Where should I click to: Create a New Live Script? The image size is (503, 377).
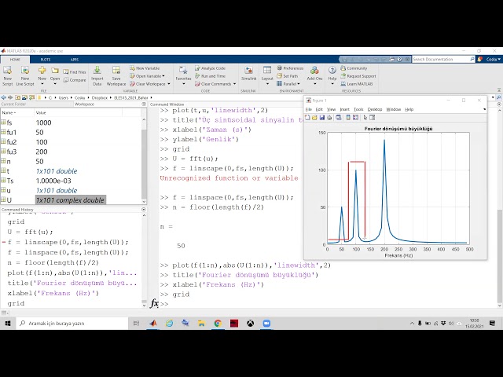pos(25,75)
